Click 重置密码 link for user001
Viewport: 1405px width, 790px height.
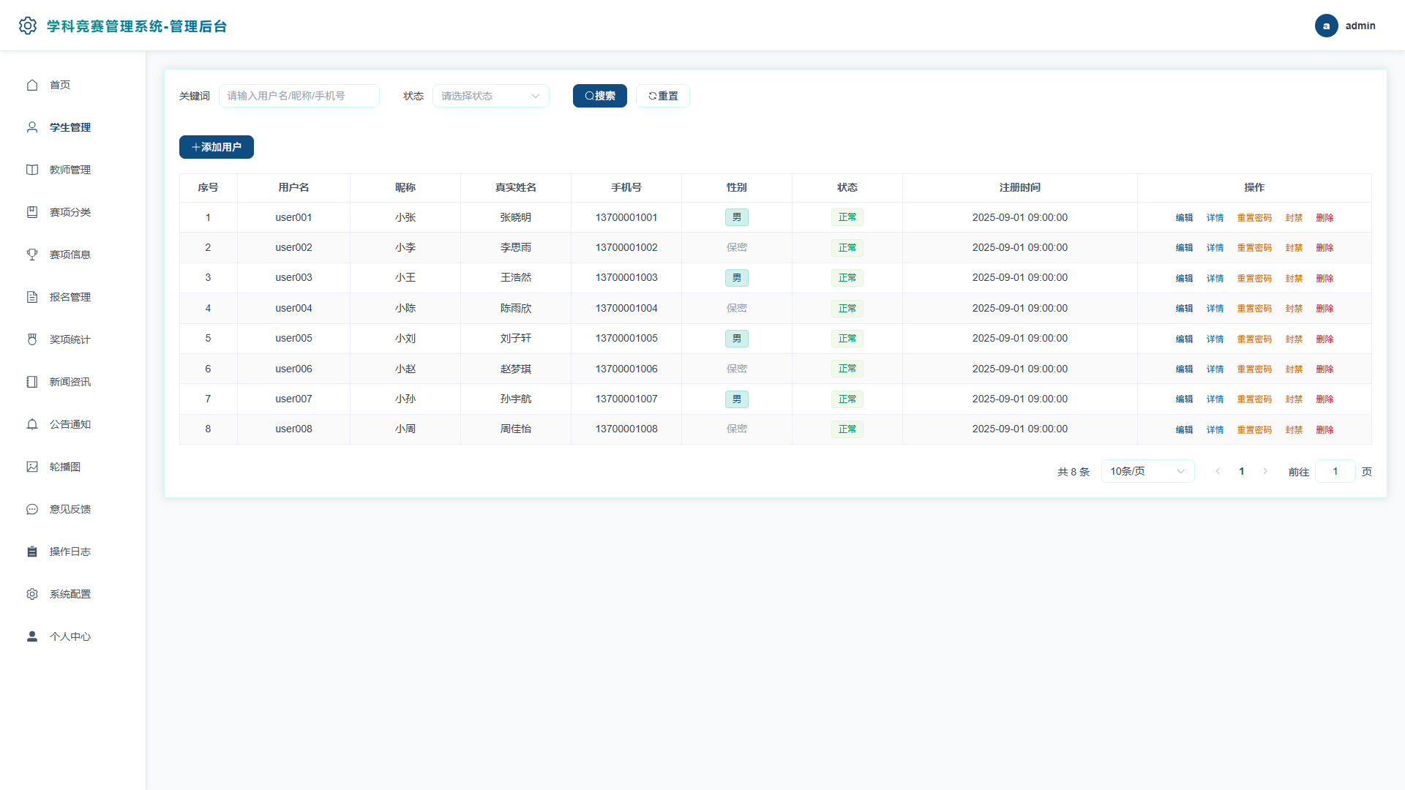point(1254,218)
